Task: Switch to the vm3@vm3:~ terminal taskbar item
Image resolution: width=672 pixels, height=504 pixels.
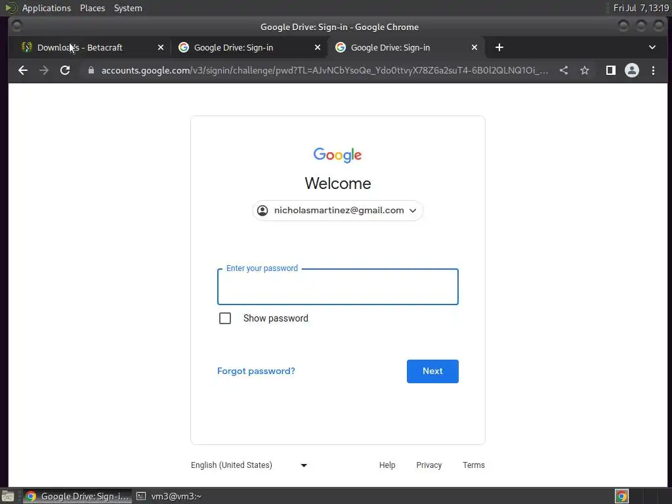Action: point(169,496)
